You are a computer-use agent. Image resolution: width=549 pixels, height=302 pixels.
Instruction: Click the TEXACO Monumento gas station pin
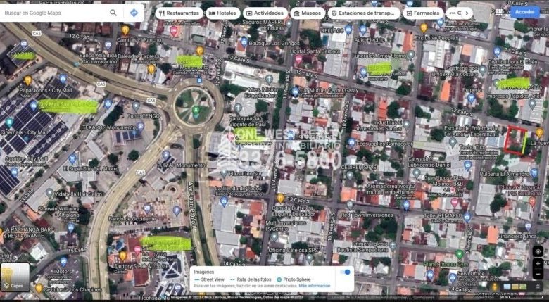[x=140, y=126]
